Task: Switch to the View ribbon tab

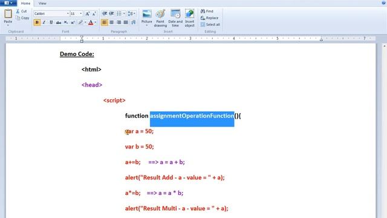Action: pyautogui.click(x=42, y=3)
